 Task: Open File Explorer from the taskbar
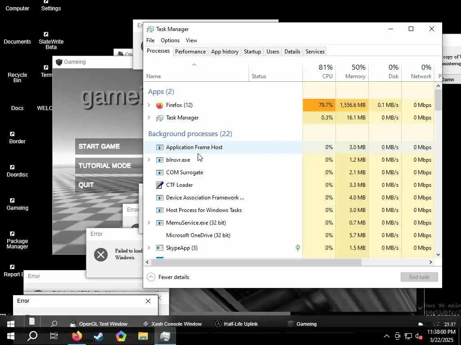[143, 336]
